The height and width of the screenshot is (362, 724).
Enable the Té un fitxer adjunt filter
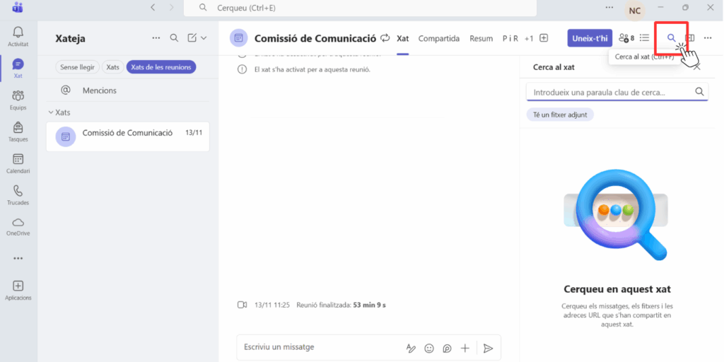(559, 114)
